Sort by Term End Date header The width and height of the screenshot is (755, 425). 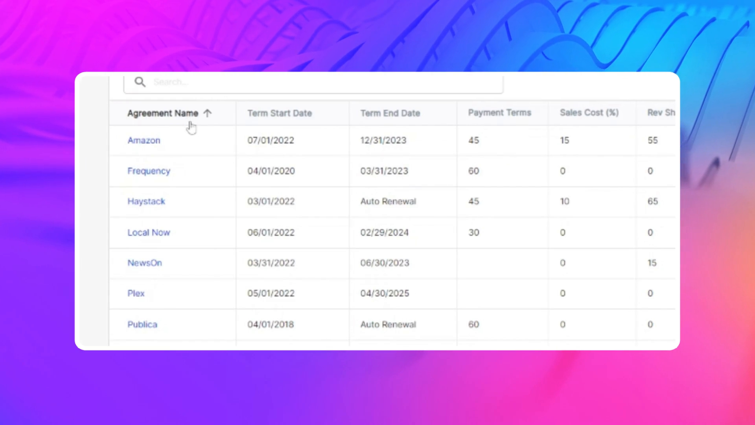(390, 113)
